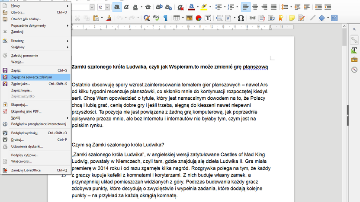Toggle numbered list
The image size is (360, 202).
231,7
